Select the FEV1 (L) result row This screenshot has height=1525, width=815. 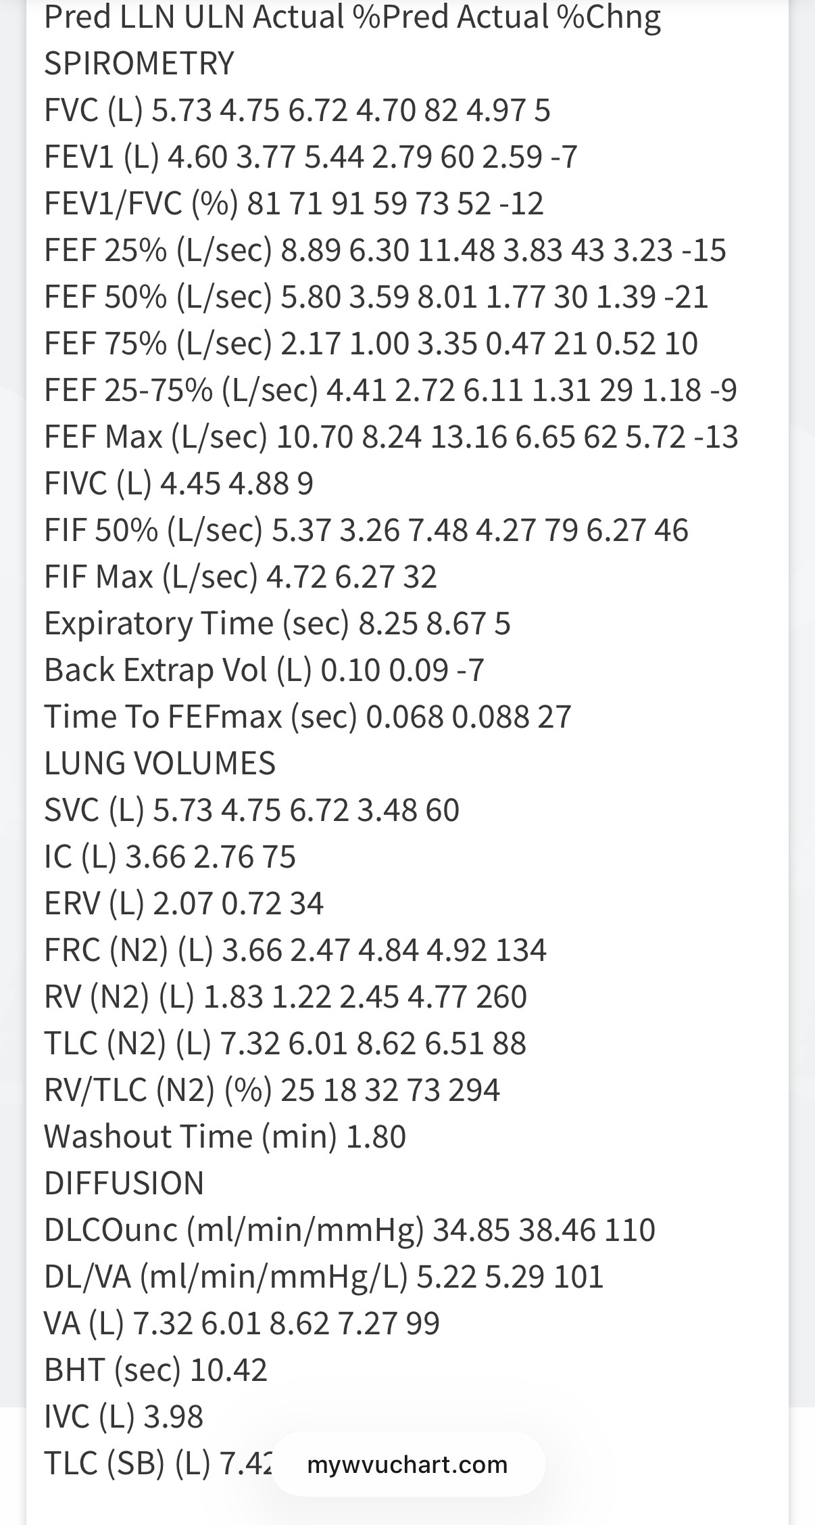(x=310, y=157)
